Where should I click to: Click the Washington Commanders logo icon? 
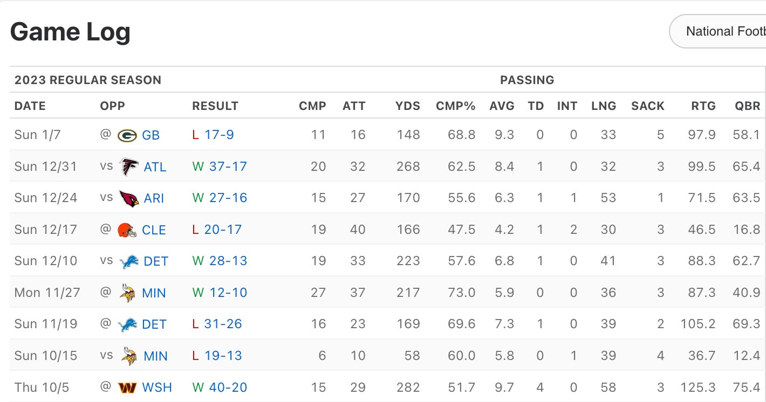point(127,387)
